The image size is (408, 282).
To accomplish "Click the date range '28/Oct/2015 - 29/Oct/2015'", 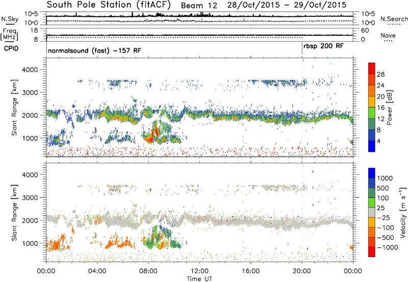I will [x=287, y=5].
